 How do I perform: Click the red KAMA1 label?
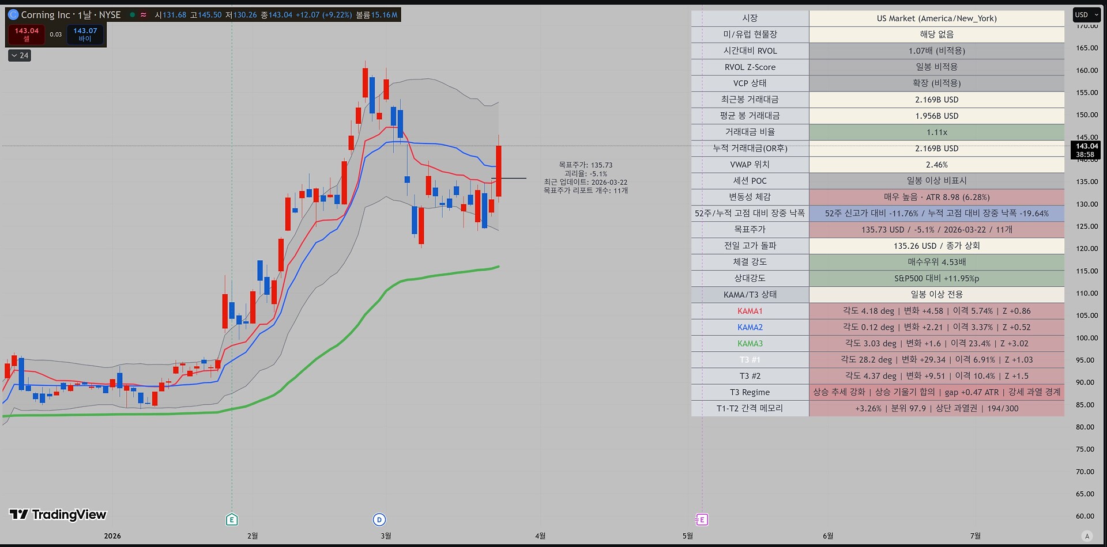[x=750, y=311]
